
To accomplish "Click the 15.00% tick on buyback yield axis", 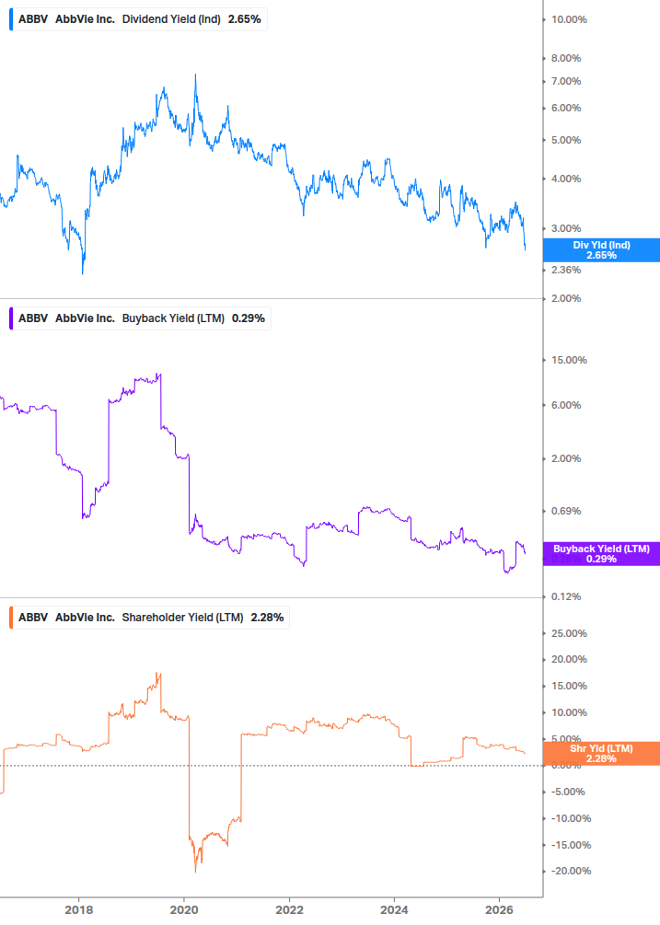I will click(x=569, y=361).
